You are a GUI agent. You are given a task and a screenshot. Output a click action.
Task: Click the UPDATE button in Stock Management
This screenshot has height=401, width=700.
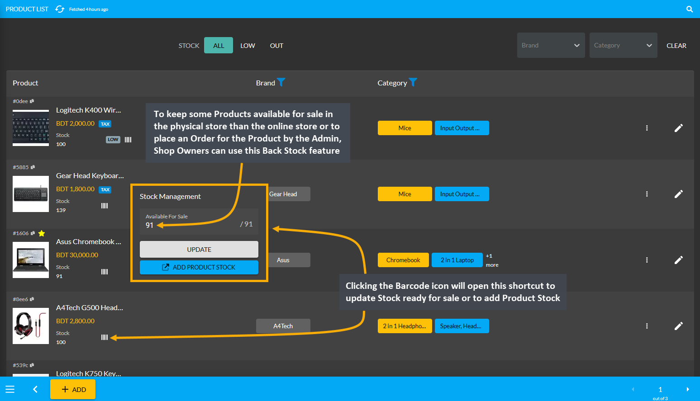click(x=199, y=250)
